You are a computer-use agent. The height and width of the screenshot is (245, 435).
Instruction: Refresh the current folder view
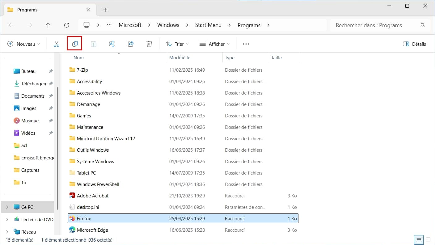[66, 25]
